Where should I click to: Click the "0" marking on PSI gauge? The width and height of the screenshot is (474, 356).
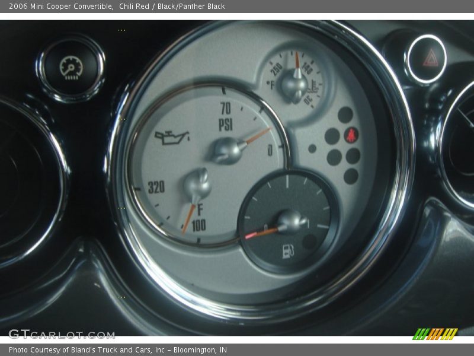[270, 150]
